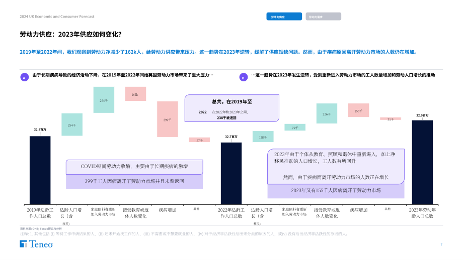The image size is (463, 260).
Task: Select the pink 162k bar
Action: pyautogui.click(x=135, y=94)
